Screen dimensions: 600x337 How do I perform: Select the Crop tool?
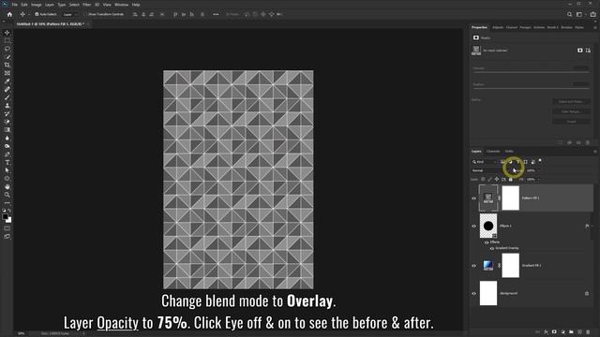coord(7,65)
